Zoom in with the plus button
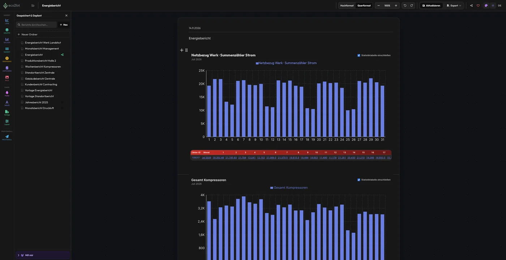This screenshot has width=506, height=260. (396, 5)
